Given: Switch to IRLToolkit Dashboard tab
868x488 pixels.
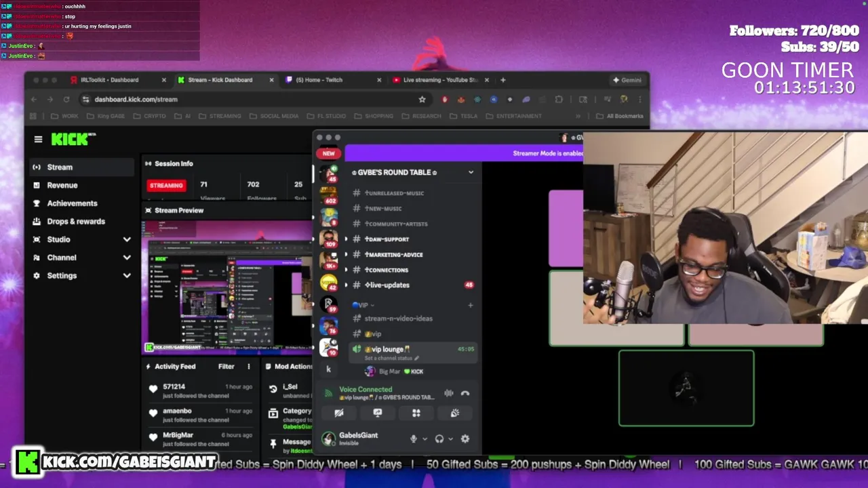Looking at the screenshot, I should (109, 80).
